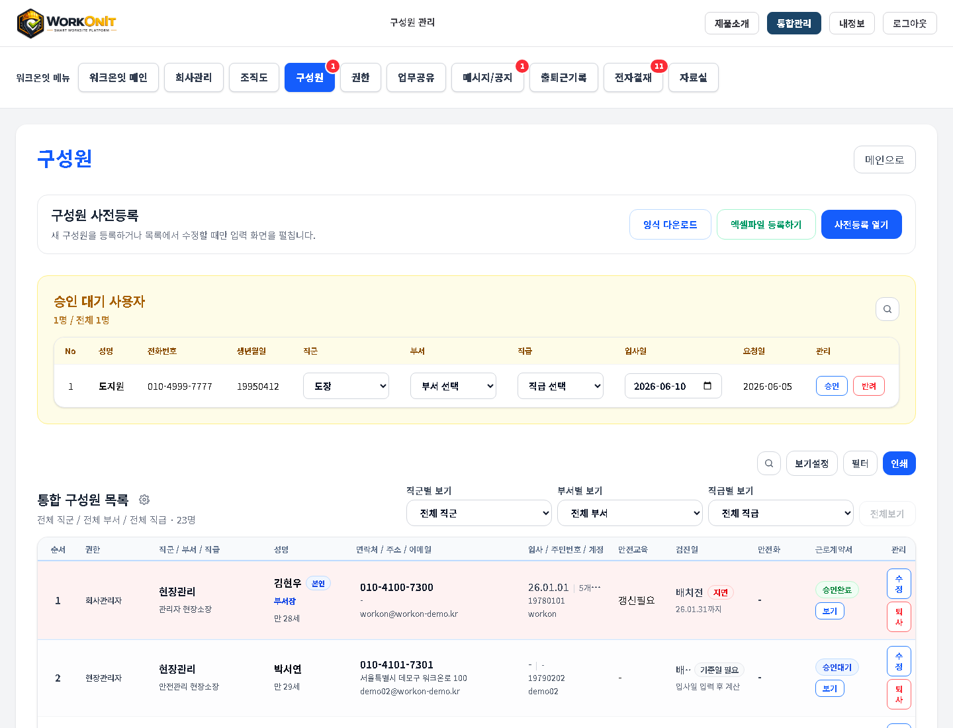Screen dimensions: 953x728
Task: Click 보기 under 승인완료
Action: [x=830, y=611]
